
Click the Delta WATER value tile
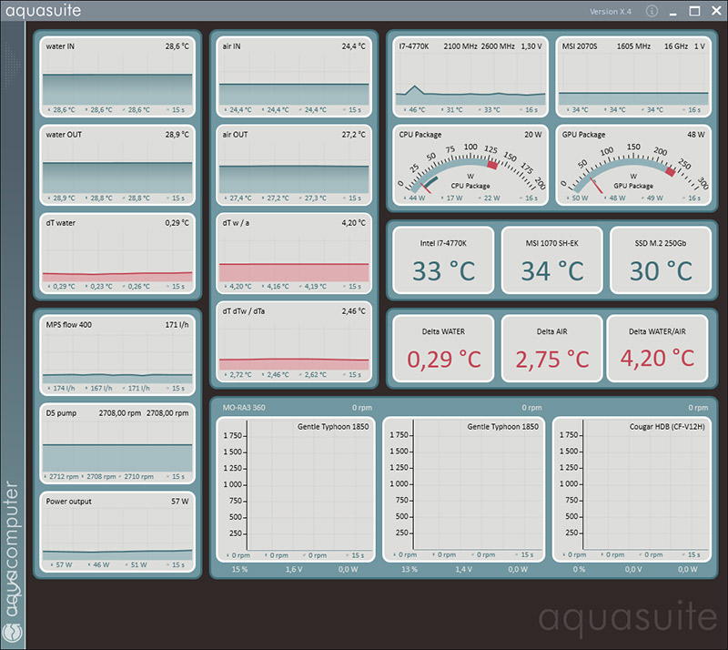tap(443, 349)
